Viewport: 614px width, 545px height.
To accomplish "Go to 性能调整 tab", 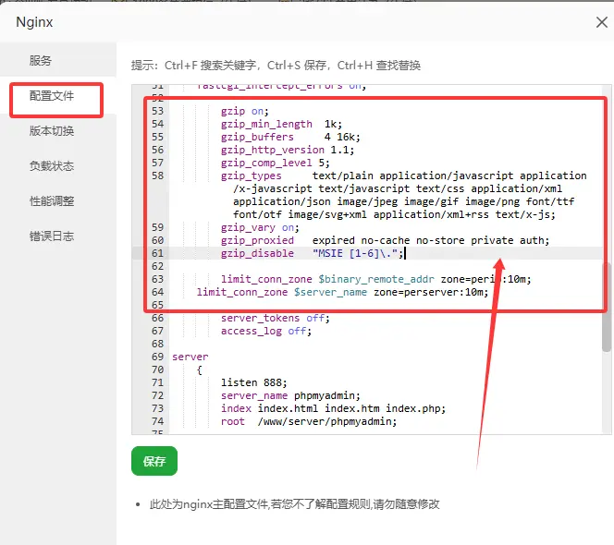I will [x=58, y=201].
